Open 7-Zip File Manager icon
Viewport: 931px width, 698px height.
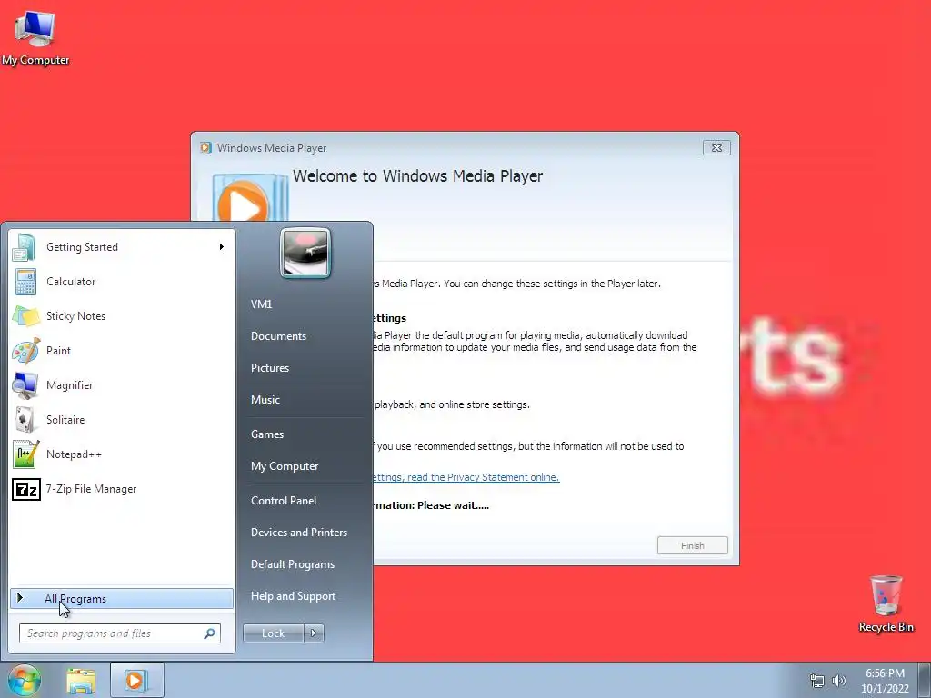tap(26, 489)
